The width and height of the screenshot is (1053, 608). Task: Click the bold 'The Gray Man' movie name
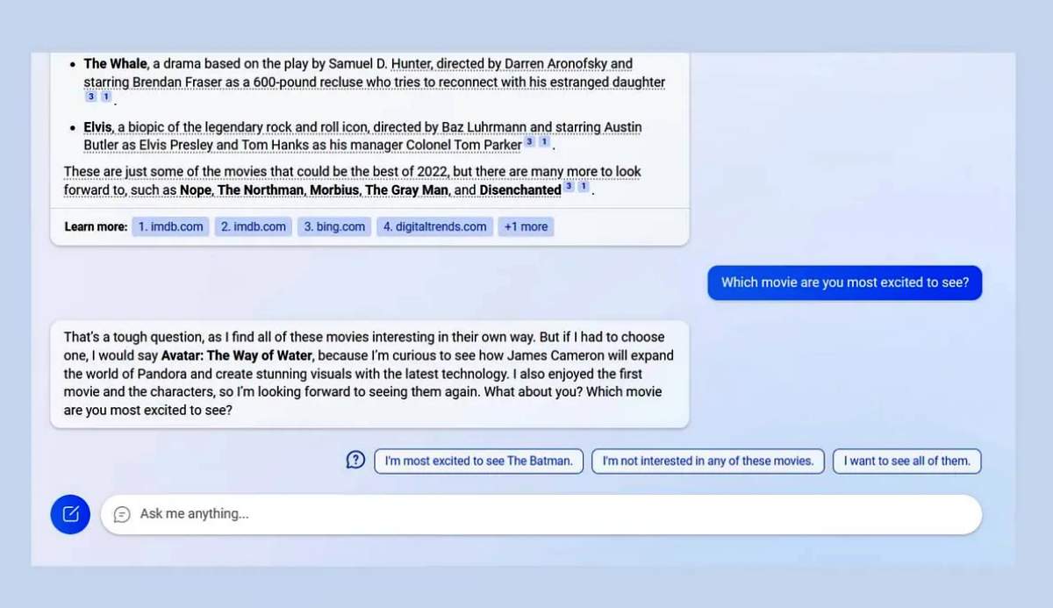[406, 190]
